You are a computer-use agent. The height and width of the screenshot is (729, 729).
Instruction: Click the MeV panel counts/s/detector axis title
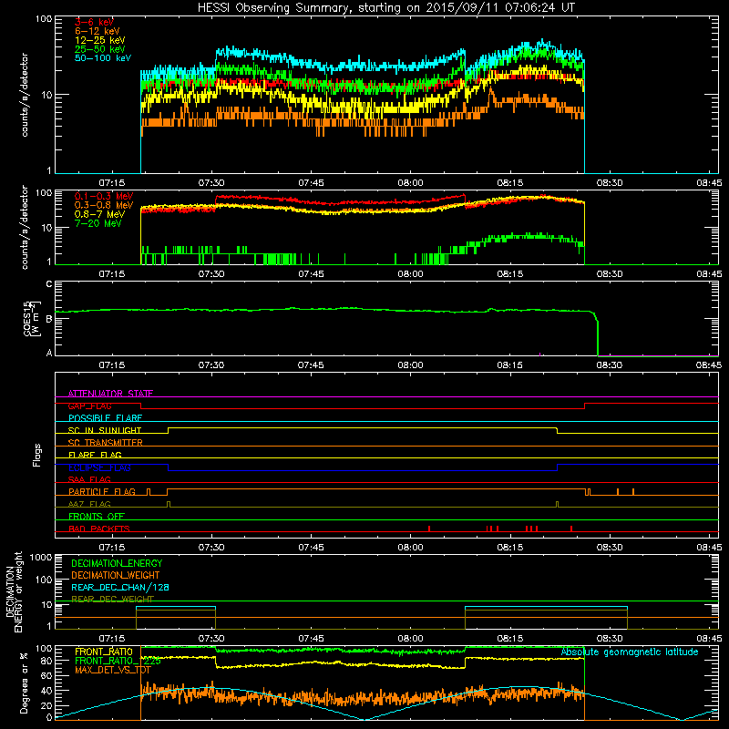tap(25, 227)
